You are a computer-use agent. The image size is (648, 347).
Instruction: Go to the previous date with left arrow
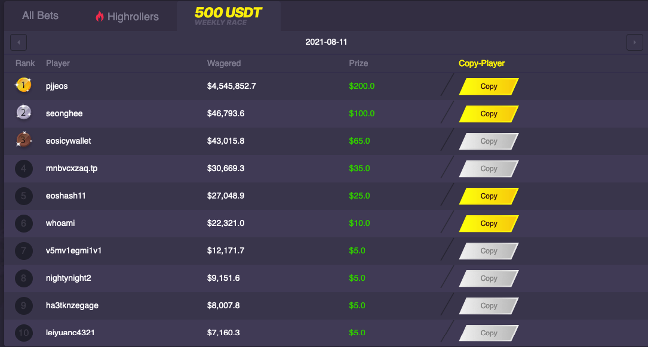click(x=19, y=42)
